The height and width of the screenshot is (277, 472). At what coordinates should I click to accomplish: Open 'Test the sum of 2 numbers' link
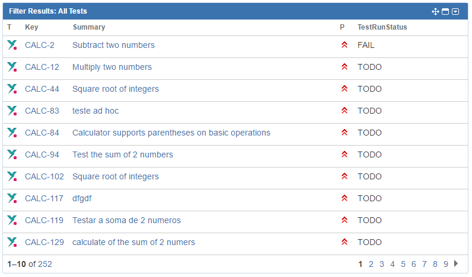tap(123, 154)
